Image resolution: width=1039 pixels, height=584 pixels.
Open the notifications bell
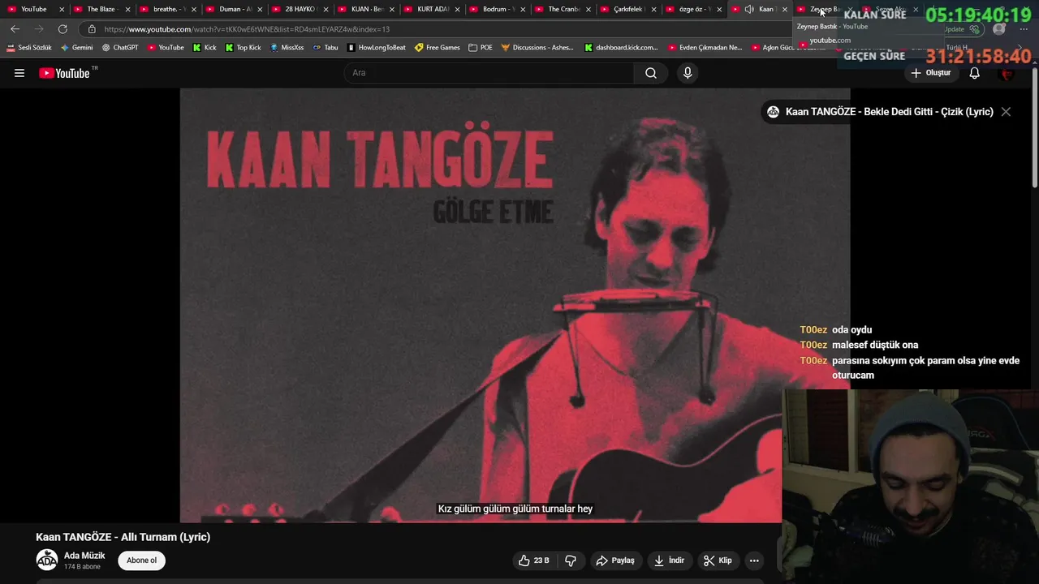pyautogui.click(x=975, y=73)
